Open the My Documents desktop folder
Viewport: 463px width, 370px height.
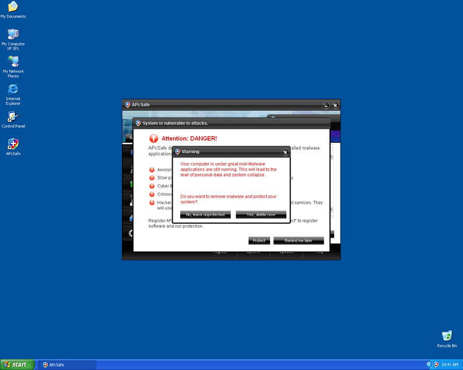(13, 8)
